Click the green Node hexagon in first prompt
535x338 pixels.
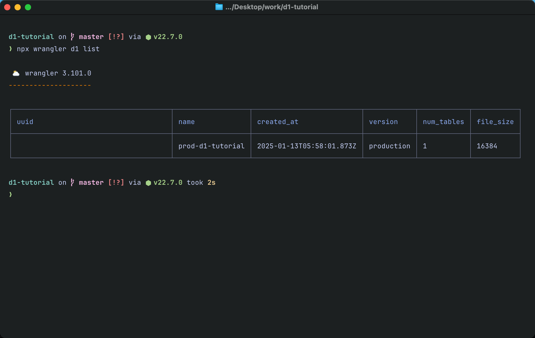(148, 37)
